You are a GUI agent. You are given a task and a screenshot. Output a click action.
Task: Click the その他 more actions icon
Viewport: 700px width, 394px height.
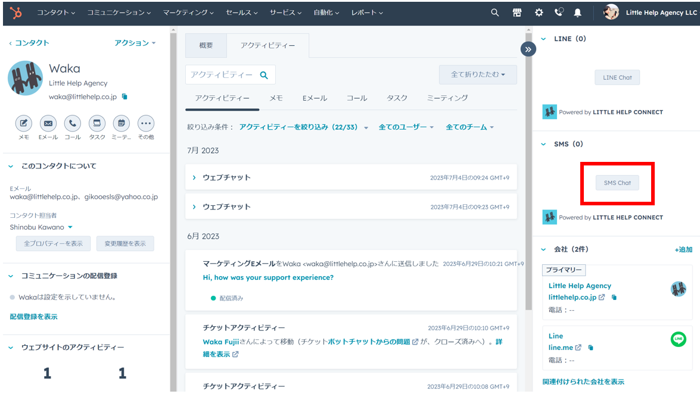pyautogui.click(x=145, y=123)
